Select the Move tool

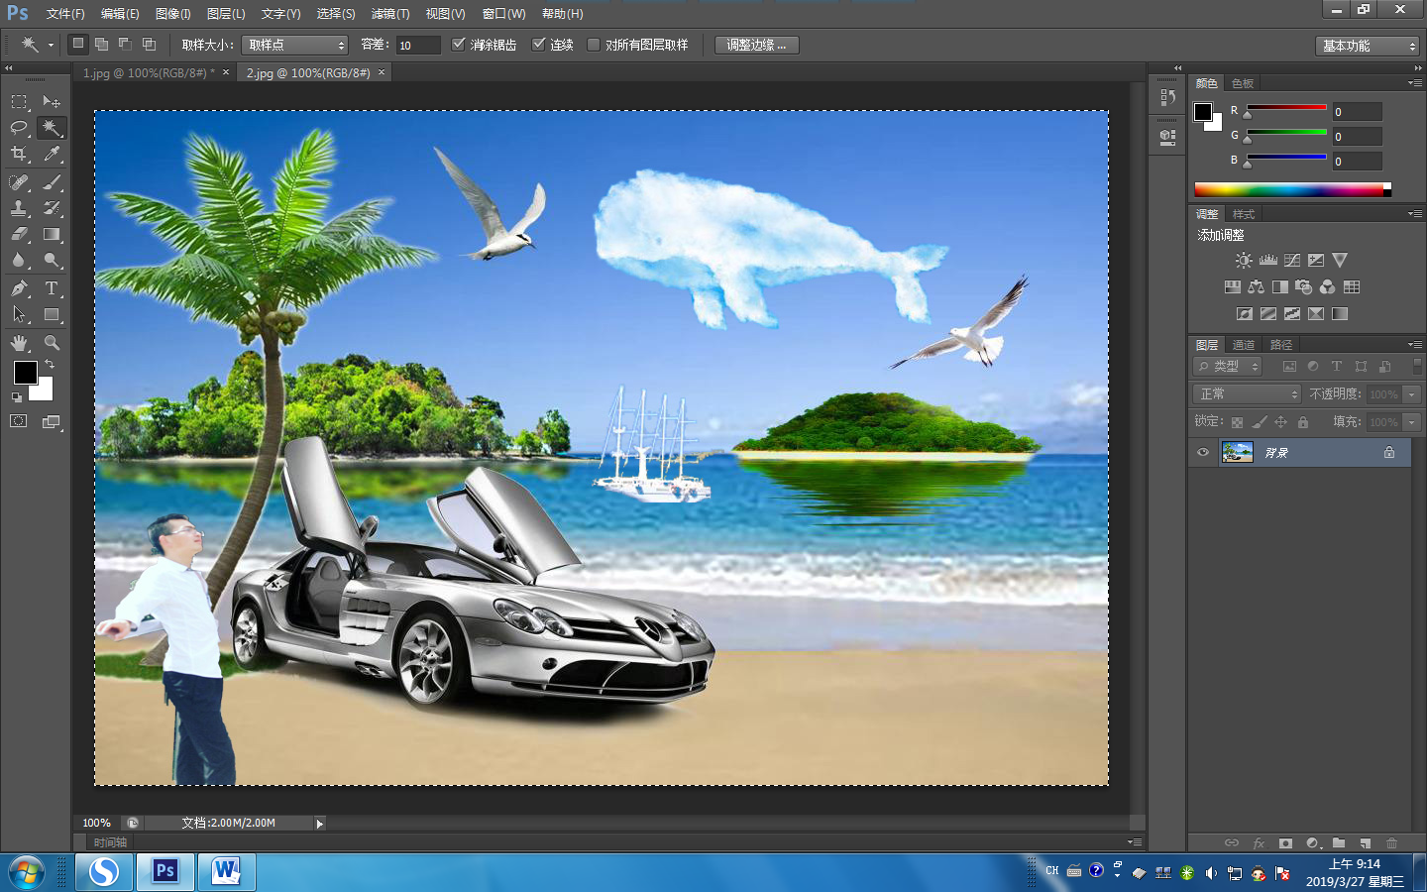52,101
